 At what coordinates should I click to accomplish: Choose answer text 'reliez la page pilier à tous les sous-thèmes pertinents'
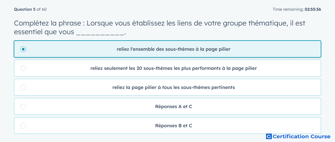tap(174, 88)
